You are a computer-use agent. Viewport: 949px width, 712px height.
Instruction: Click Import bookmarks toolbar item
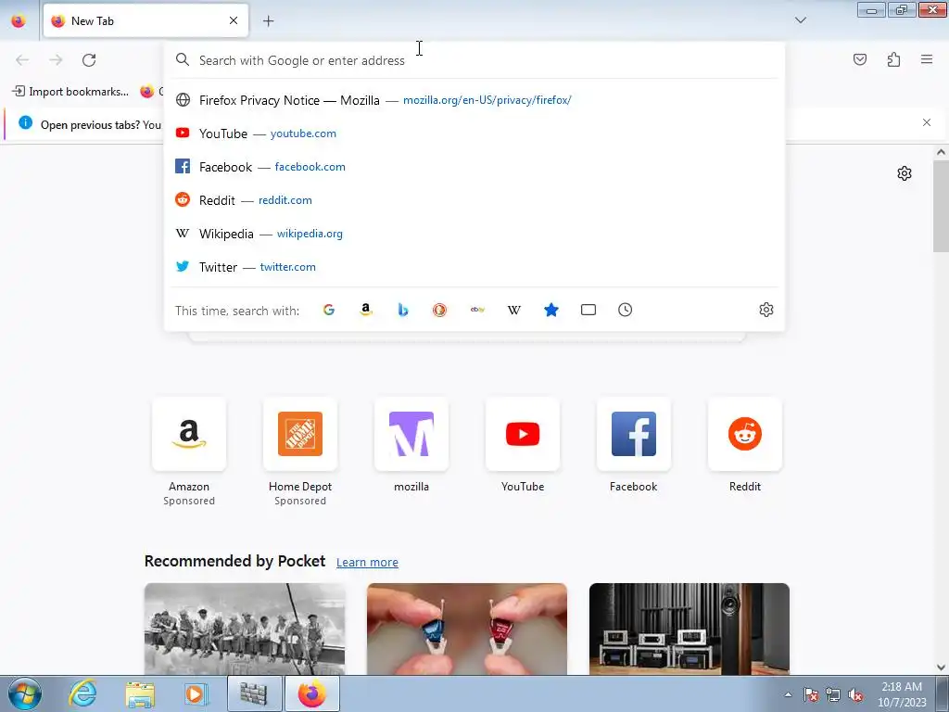click(70, 92)
